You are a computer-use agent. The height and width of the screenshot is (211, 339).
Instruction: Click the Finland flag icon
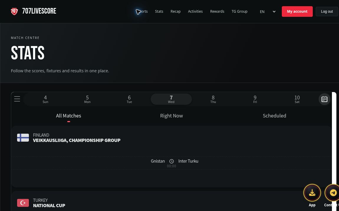tap(23, 138)
